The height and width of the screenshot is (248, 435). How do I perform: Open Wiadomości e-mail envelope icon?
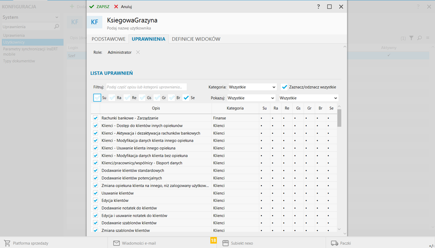click(x=116, y=243)
